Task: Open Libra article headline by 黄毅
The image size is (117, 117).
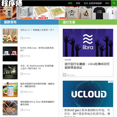Action: coord(87,66)
